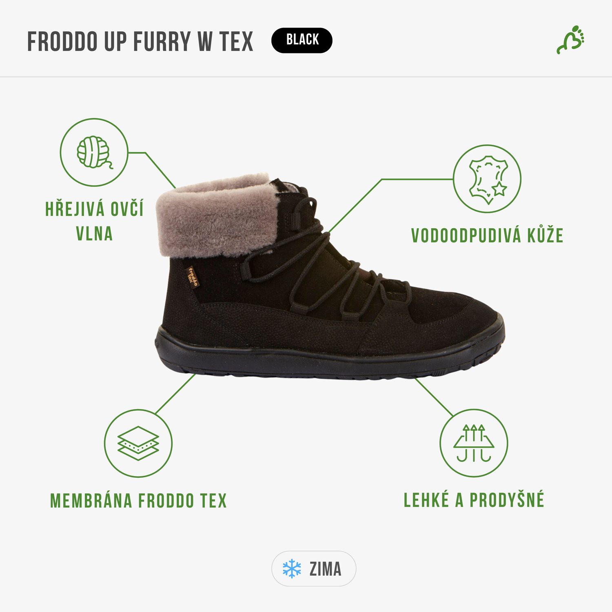Click the ZIMA text next to snowflake
Screen dimensions: 612x612
coord(325,569)
